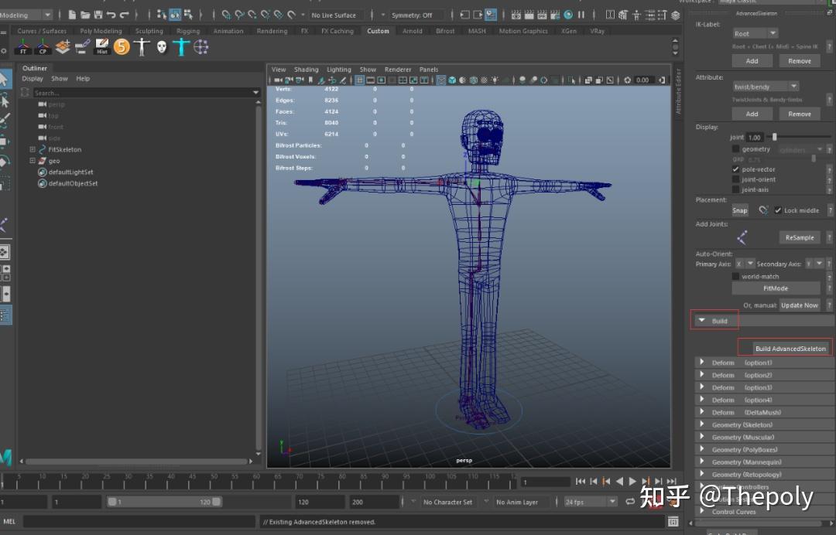Screen dimensions: 836x535
Task: Click the Build AdvancedSkeleton button
Action: (790, 349)
